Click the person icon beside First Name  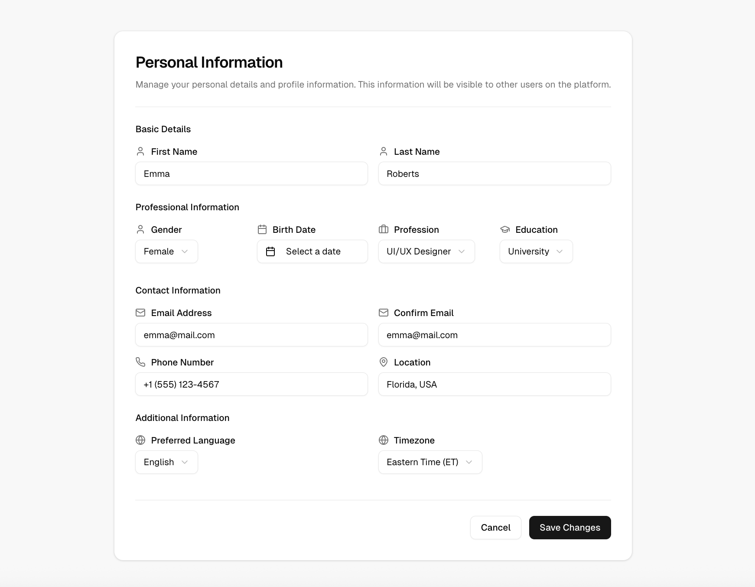(x=140, y=151)
